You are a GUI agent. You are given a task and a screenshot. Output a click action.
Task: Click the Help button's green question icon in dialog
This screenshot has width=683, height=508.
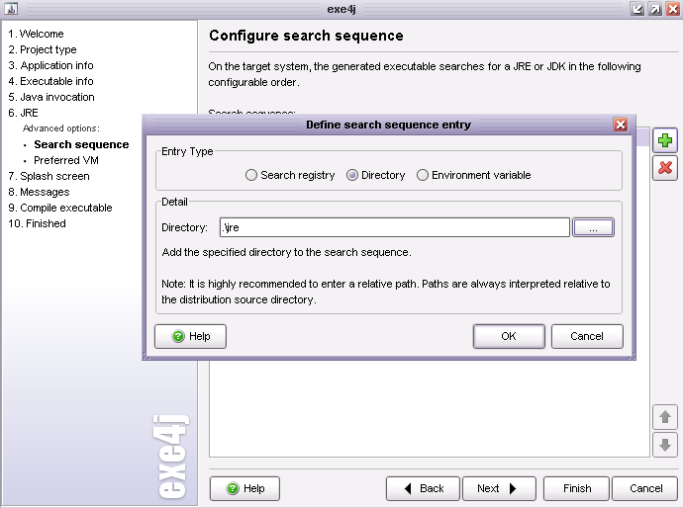pos(178,336)
